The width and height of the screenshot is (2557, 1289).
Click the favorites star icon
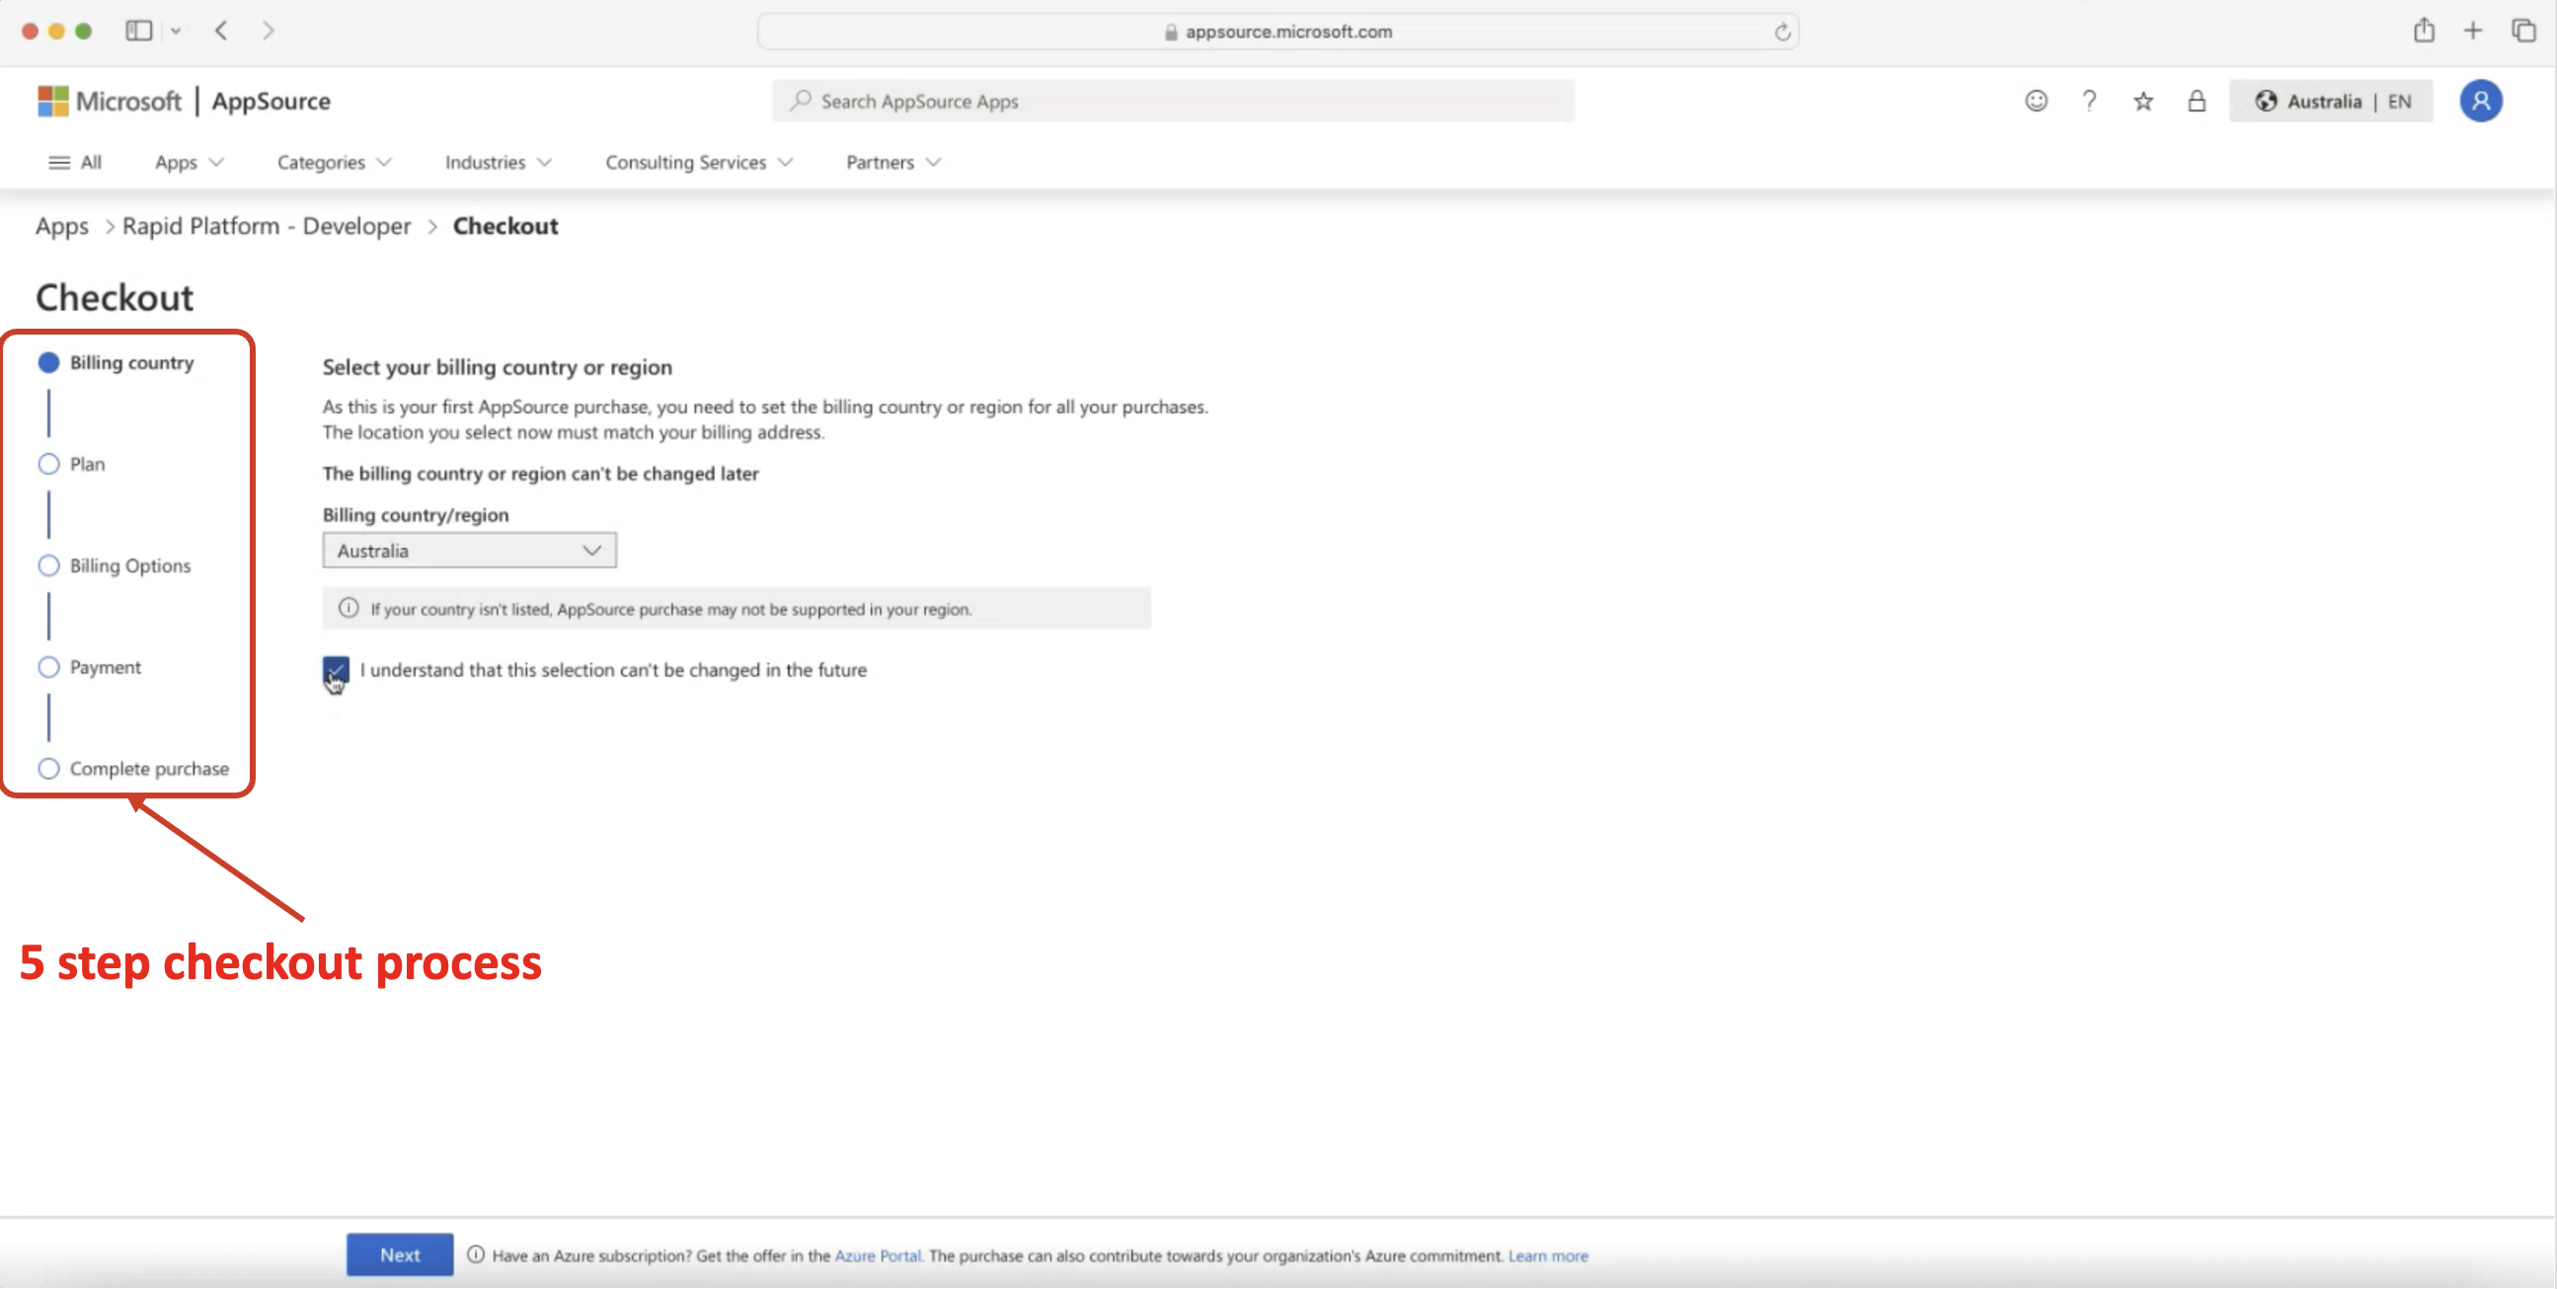click(2141, 101)
